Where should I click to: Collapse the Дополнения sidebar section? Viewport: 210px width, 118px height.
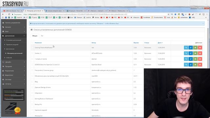coord(14,36)
